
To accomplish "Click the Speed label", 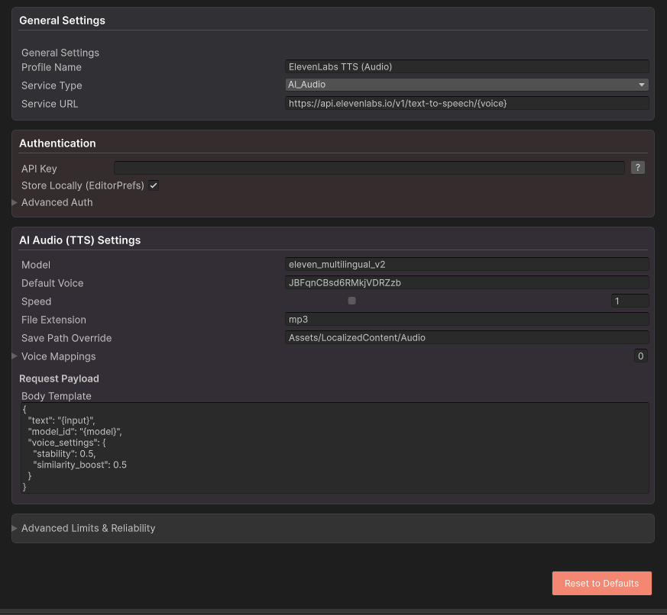I will [36, 301].
